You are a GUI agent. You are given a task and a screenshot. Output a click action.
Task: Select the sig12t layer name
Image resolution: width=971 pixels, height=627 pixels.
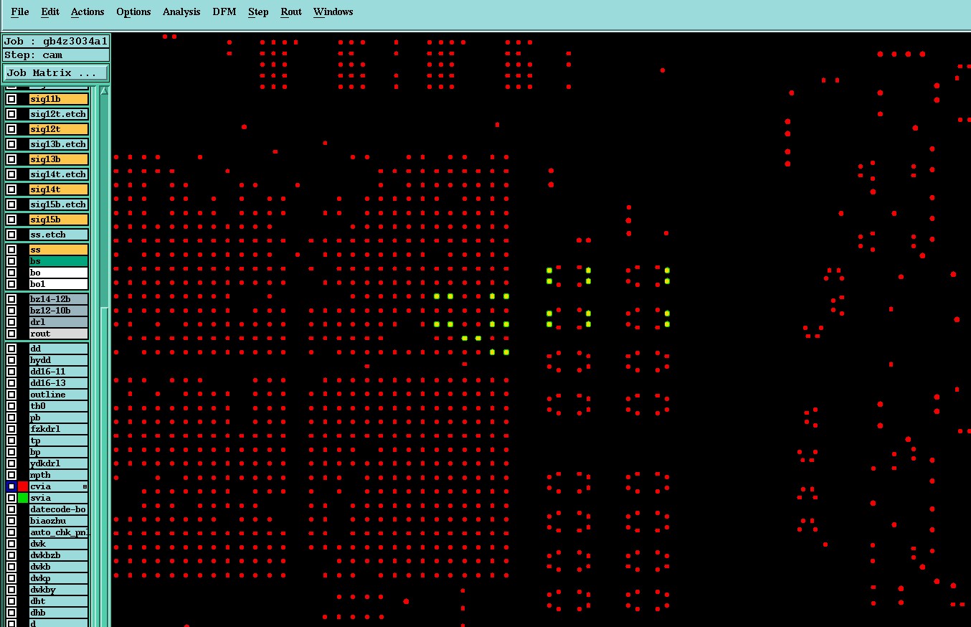pyautogui.click(x=59, y=129)
